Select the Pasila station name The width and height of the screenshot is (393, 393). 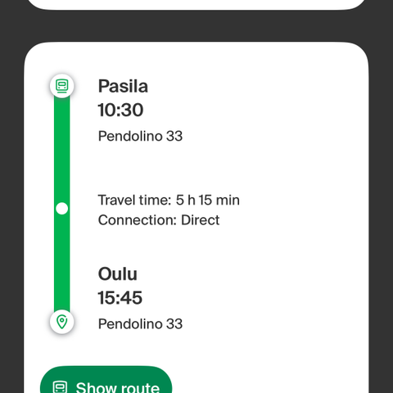123,86
